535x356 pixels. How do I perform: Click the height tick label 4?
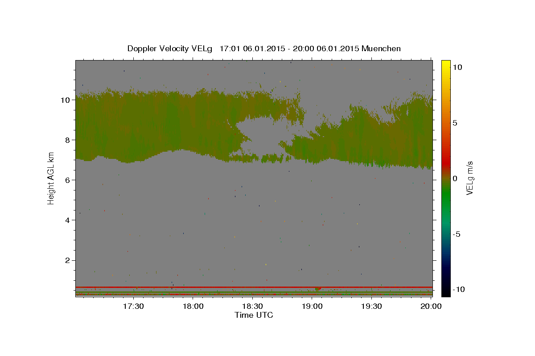pos(68,220)
